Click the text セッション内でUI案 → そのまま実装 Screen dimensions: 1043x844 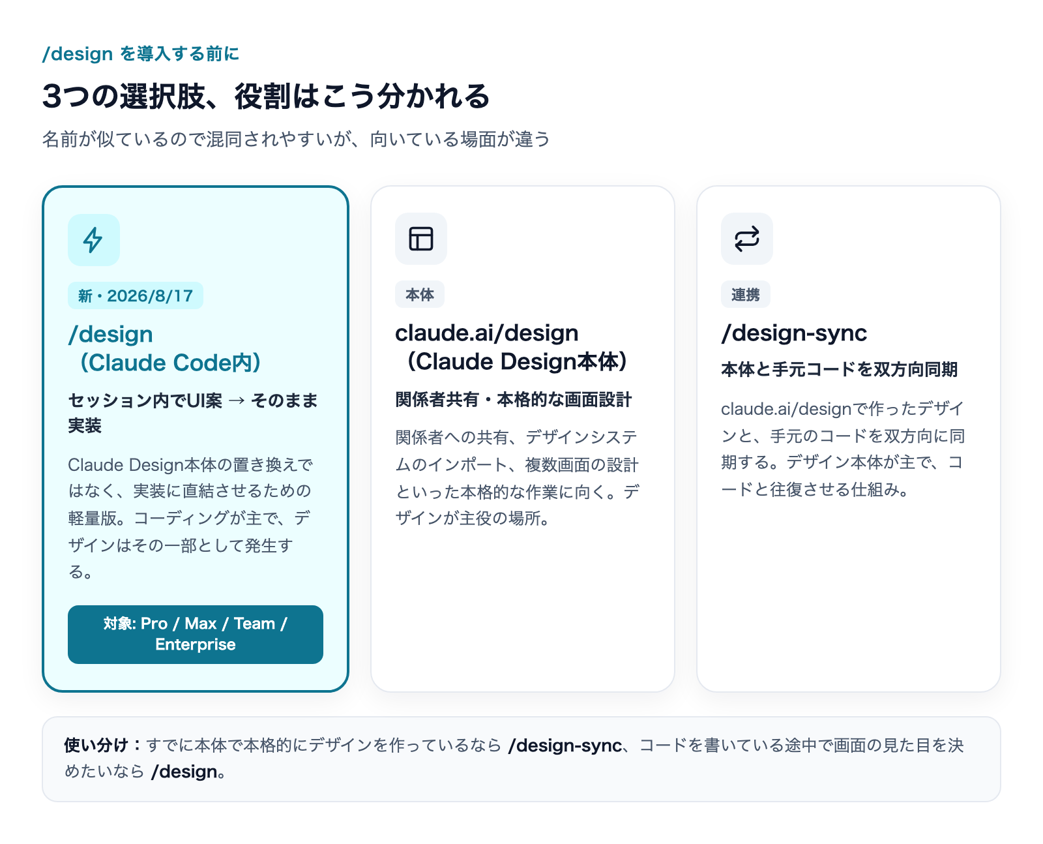coord(193,413)
